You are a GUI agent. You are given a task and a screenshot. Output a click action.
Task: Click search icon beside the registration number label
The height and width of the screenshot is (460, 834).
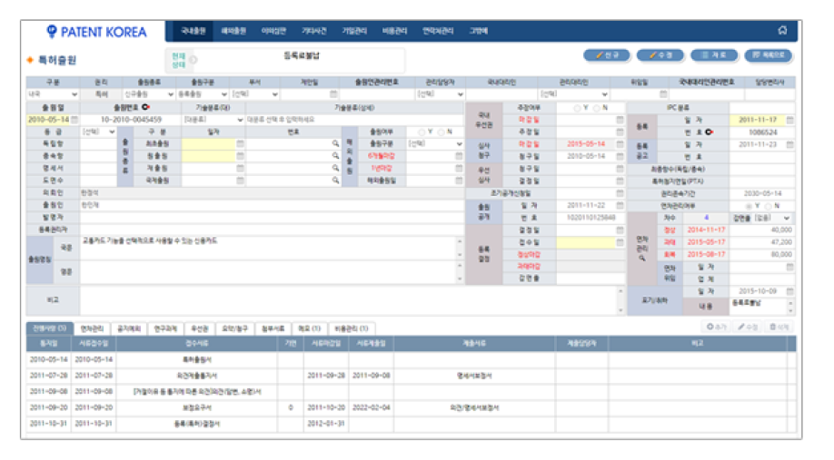tap(709, 132)
